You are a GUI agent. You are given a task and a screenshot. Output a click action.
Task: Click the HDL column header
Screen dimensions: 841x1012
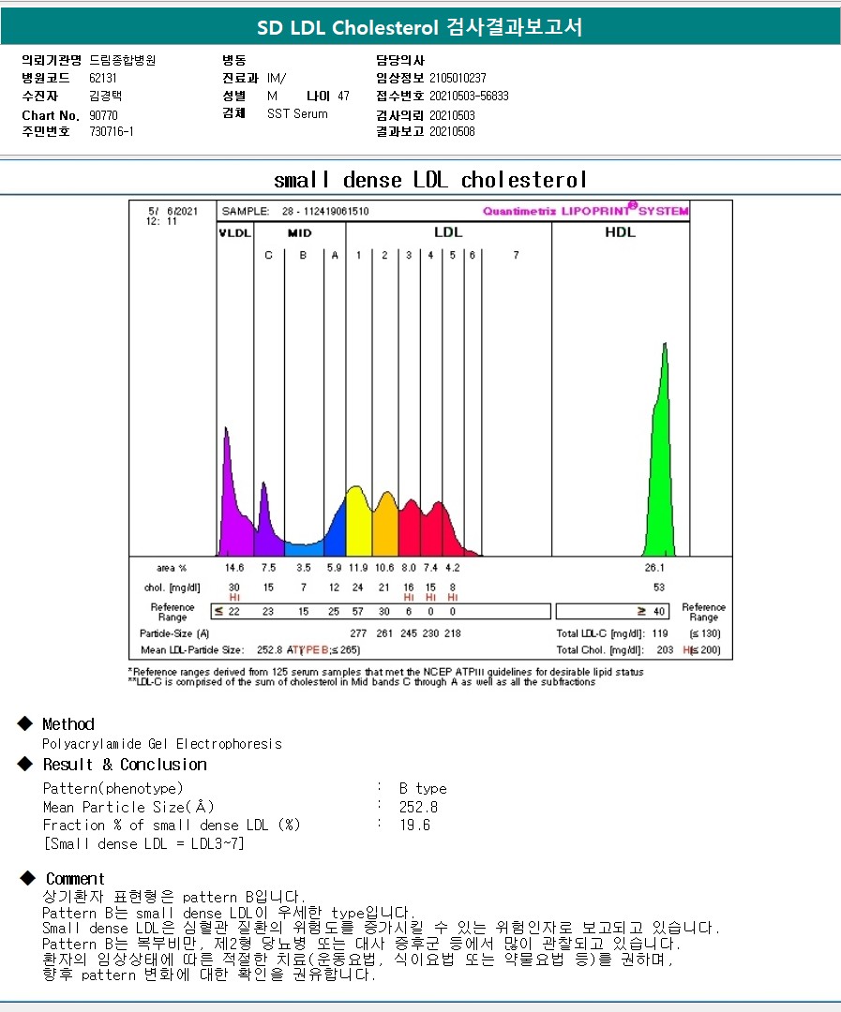[620, 232]
